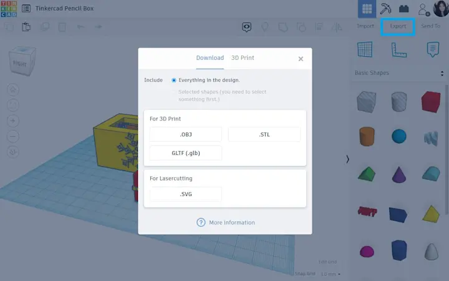
Task: Pick the green Roof shape
Action: tap(367, 174)
